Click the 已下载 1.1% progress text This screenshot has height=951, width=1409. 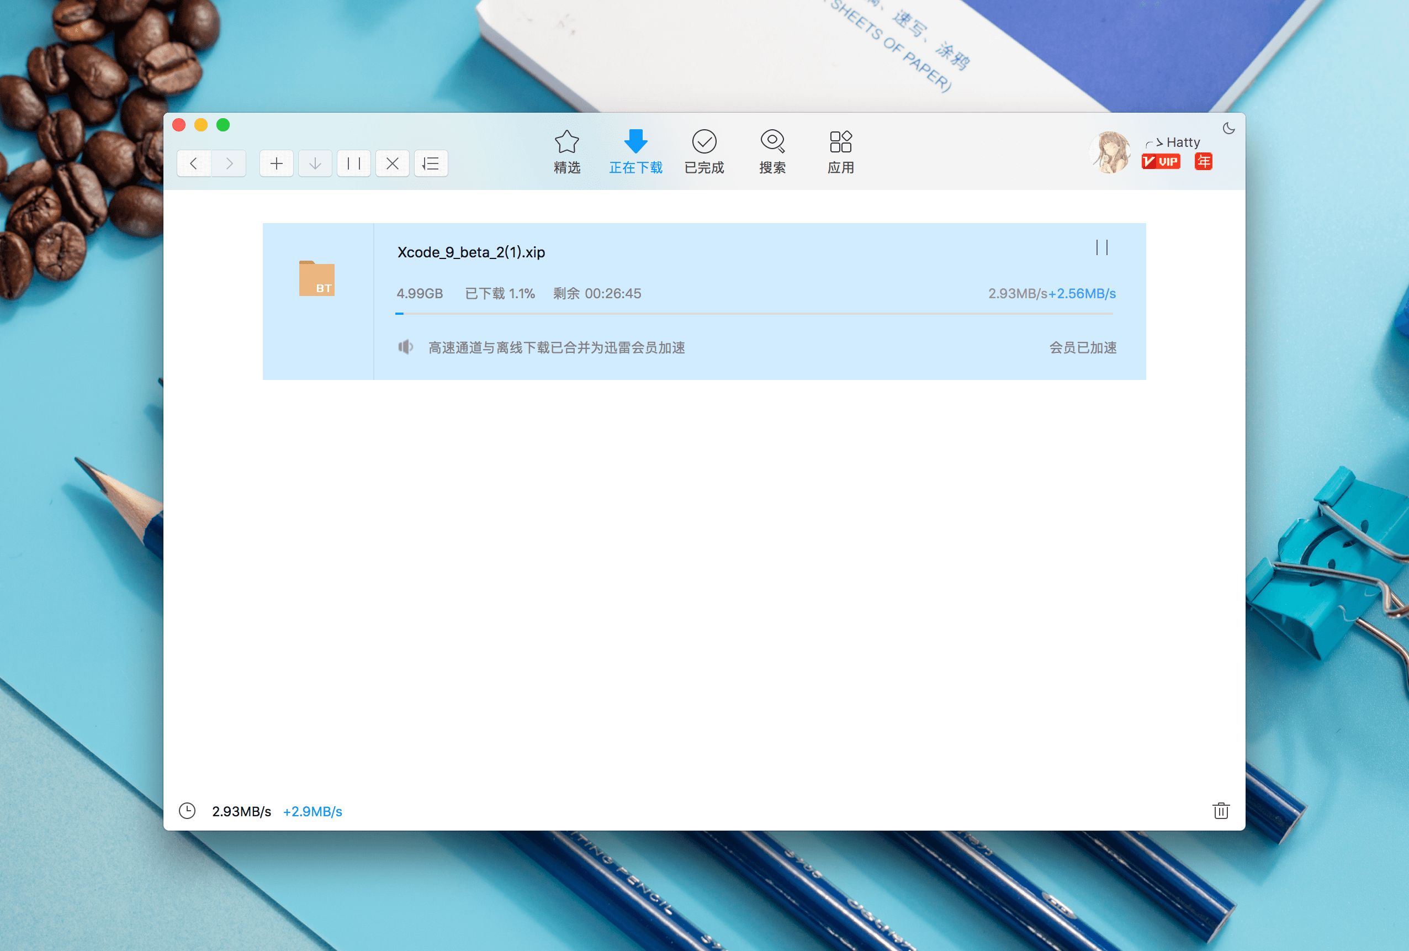(x=500, y=294)
